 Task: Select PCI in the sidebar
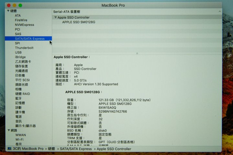coord(17,29)
